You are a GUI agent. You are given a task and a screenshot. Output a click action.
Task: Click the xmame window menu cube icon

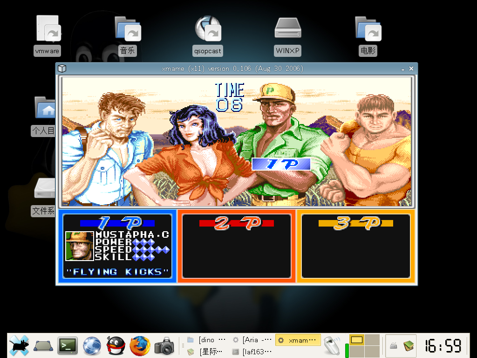[62, 69]
